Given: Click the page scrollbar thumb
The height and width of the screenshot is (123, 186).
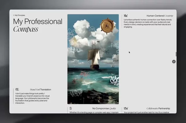Looking at the screenshot, I should [x=176, y=54].
